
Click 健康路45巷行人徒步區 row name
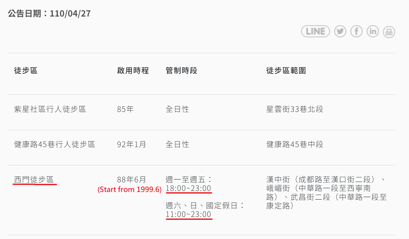pos(55,144)
